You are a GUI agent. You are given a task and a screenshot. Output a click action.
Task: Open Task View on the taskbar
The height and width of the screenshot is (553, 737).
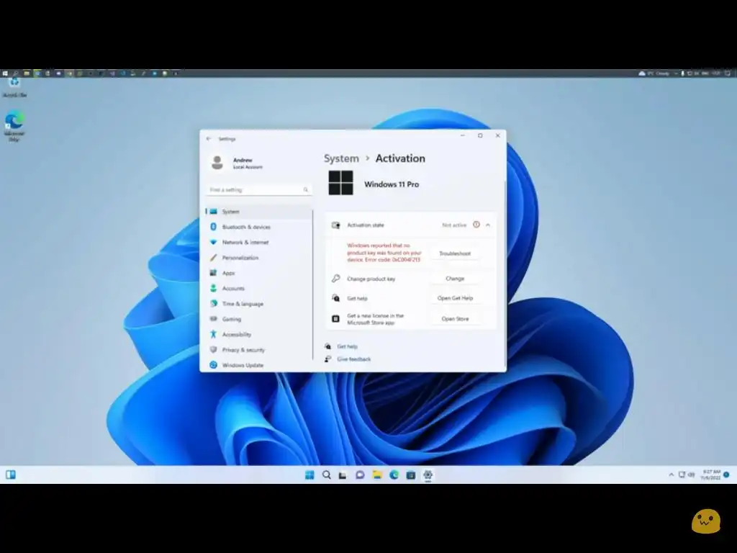(343, 475)
